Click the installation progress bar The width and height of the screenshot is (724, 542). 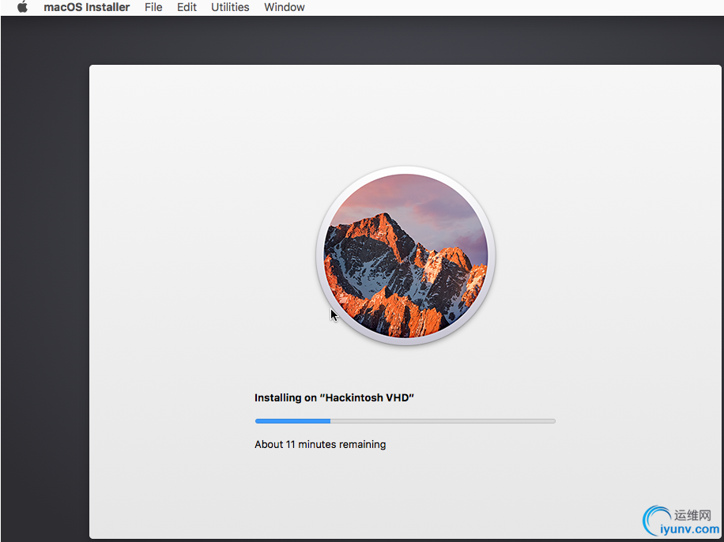tap(405, 421)
